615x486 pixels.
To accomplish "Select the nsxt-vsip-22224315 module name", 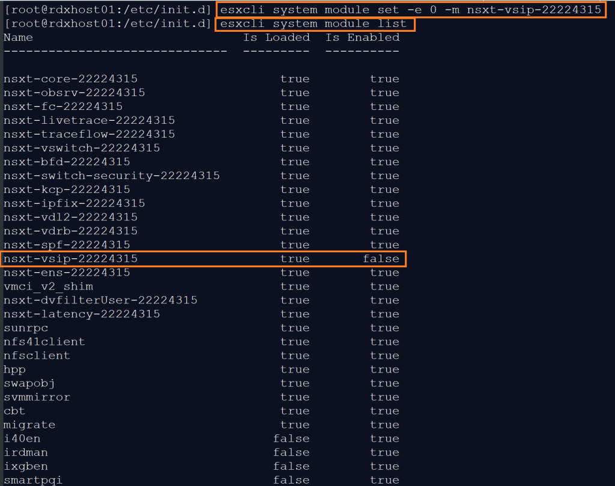I will point(70,259).
